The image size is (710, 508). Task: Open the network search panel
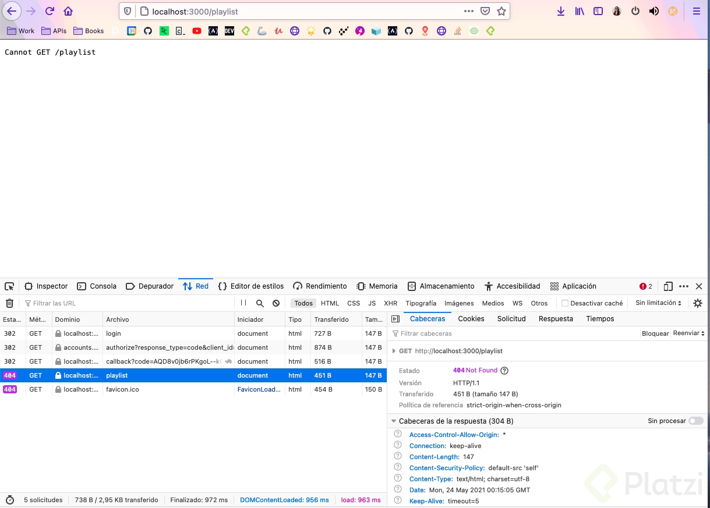260,303
